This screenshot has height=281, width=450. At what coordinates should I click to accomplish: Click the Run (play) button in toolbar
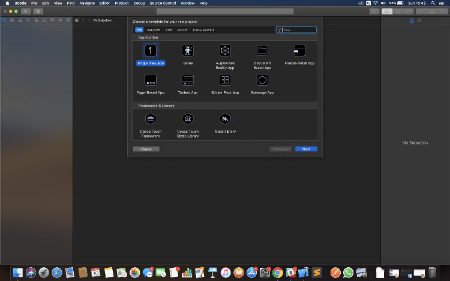(x=26, y=11)
